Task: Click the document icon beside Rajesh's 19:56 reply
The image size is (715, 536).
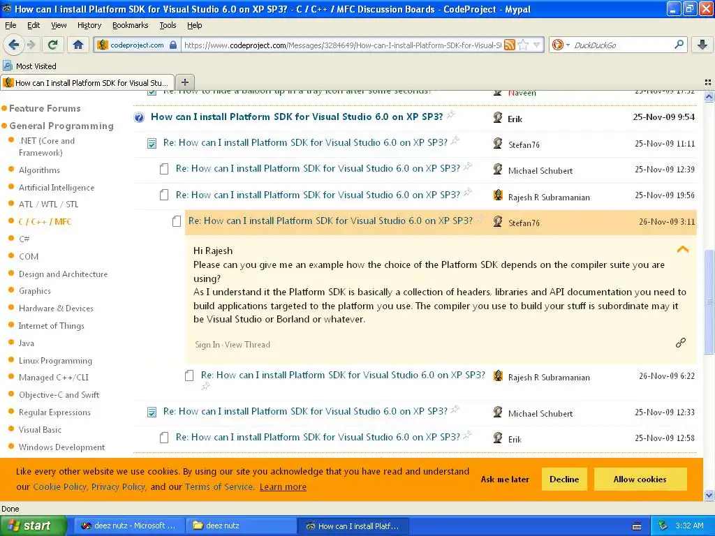Action: pyautogui.click(x=164, y=195)
